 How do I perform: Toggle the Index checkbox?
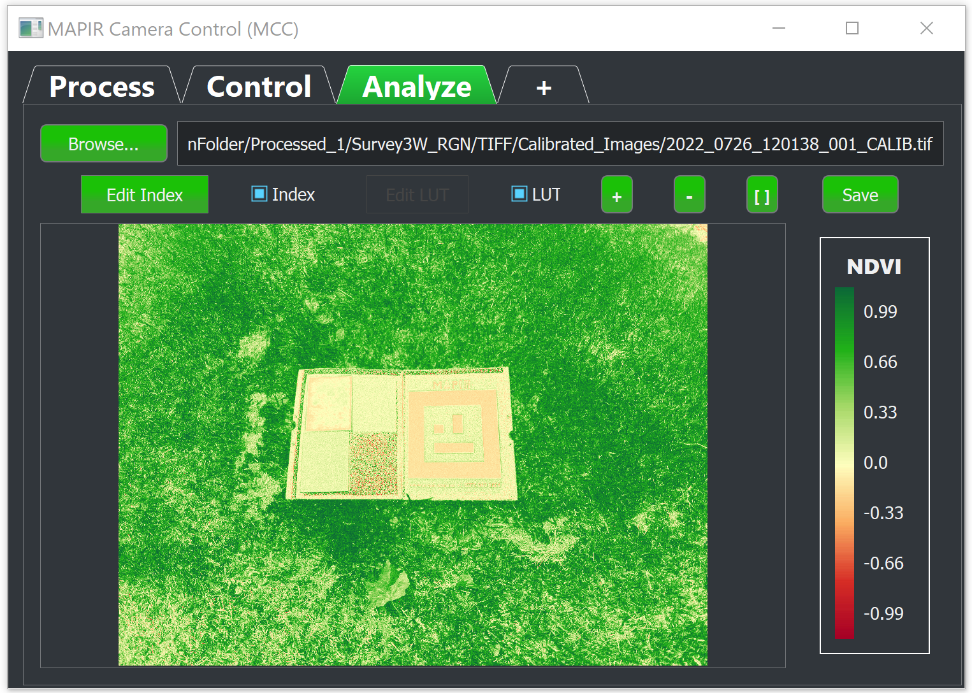(259, 194)
